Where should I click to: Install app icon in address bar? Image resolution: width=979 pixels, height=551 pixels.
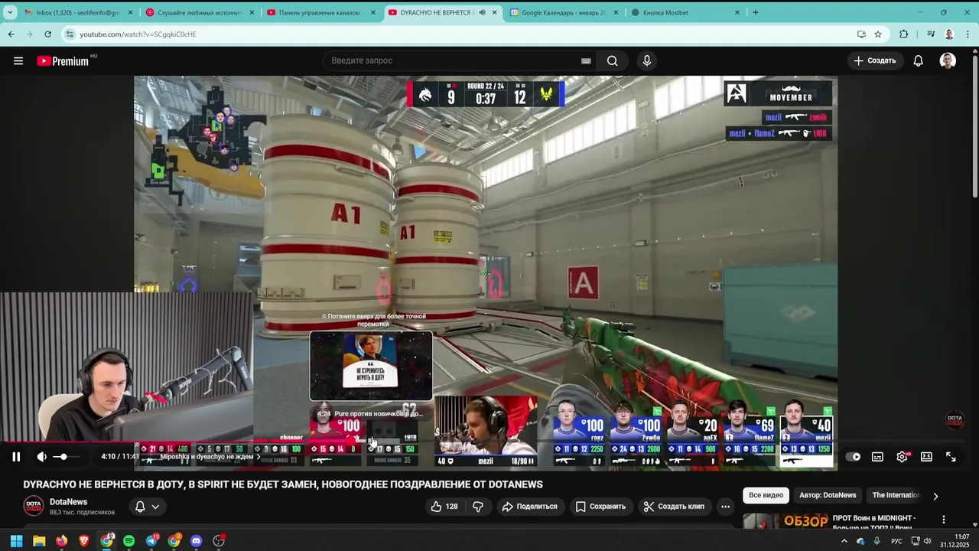point(861,34)
